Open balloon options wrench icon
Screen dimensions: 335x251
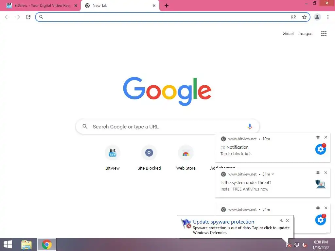pos(281,221)
